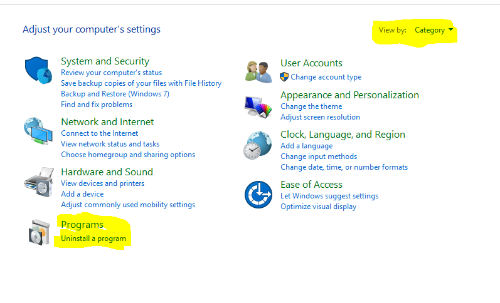The height and width of the screenshot is (303, 500).
Task: Let Windows suggest settings
Action: pos(329,196)
